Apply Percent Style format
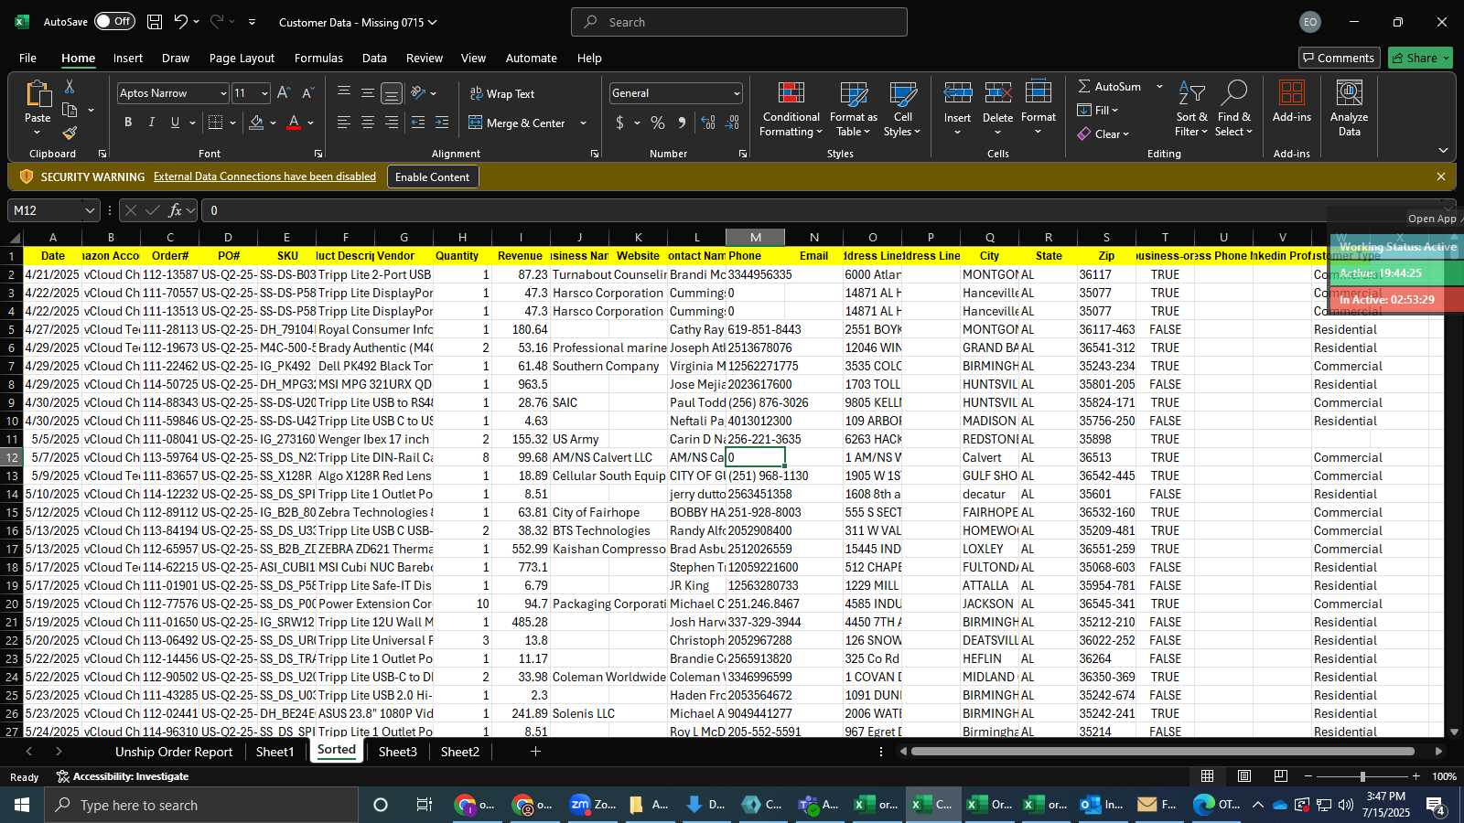 [x=658, y=123]
